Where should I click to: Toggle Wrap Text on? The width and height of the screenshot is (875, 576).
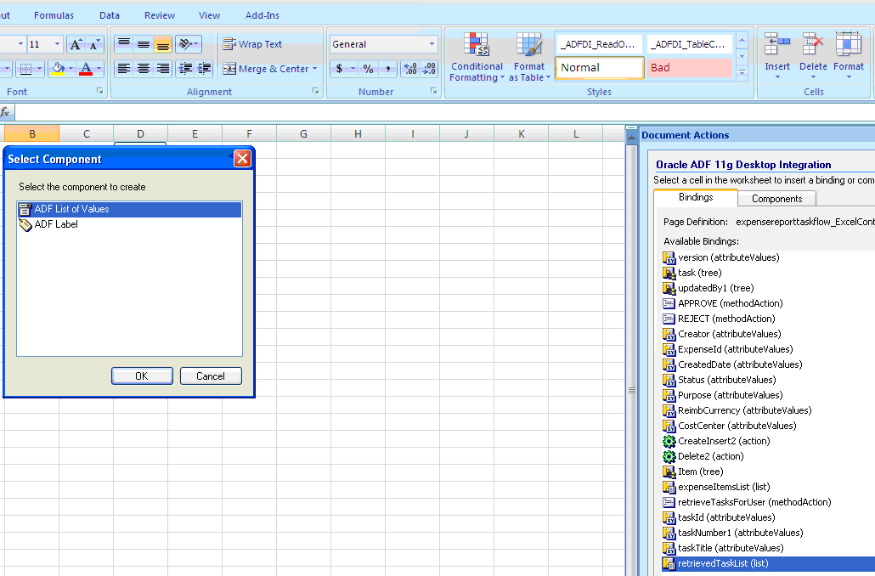(252, 44)
